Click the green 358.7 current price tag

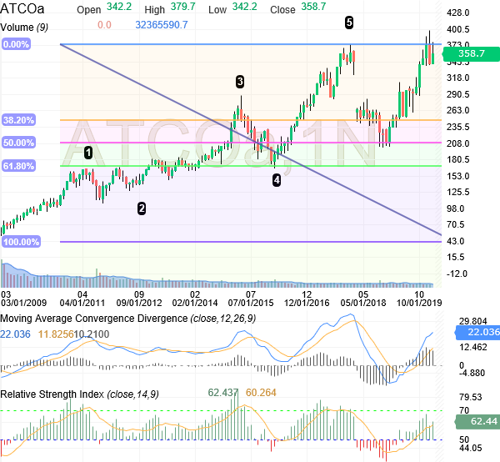(x=472, y=53)
